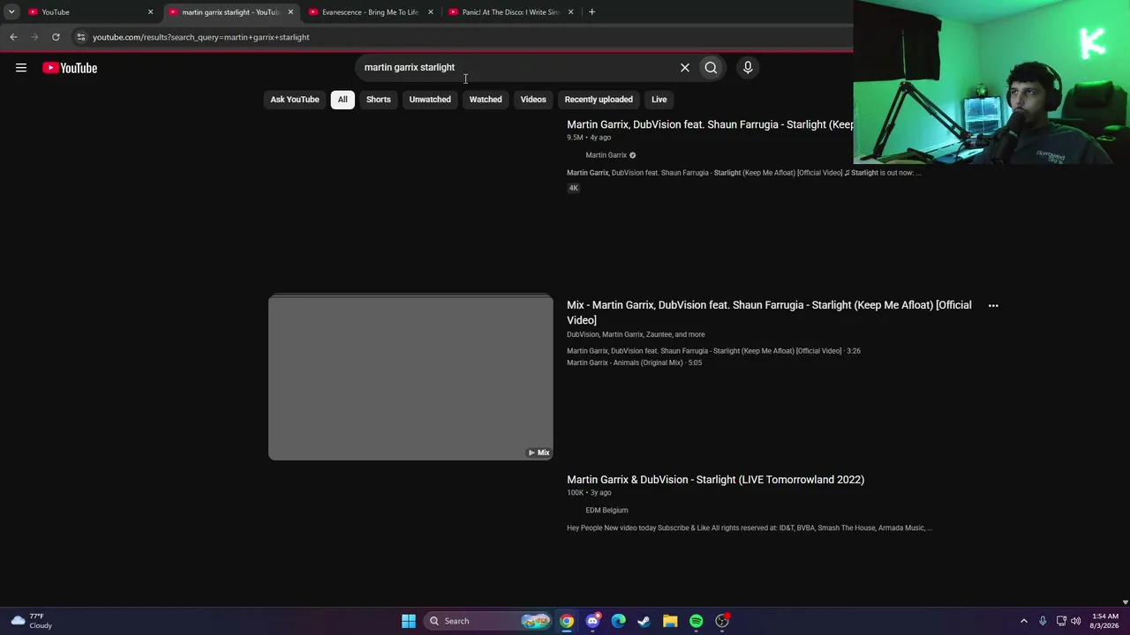Switch to the Evanescence - Bring Me To Life tab
The width and height of the screenshot is (1130, 635).
click(372, 12)
